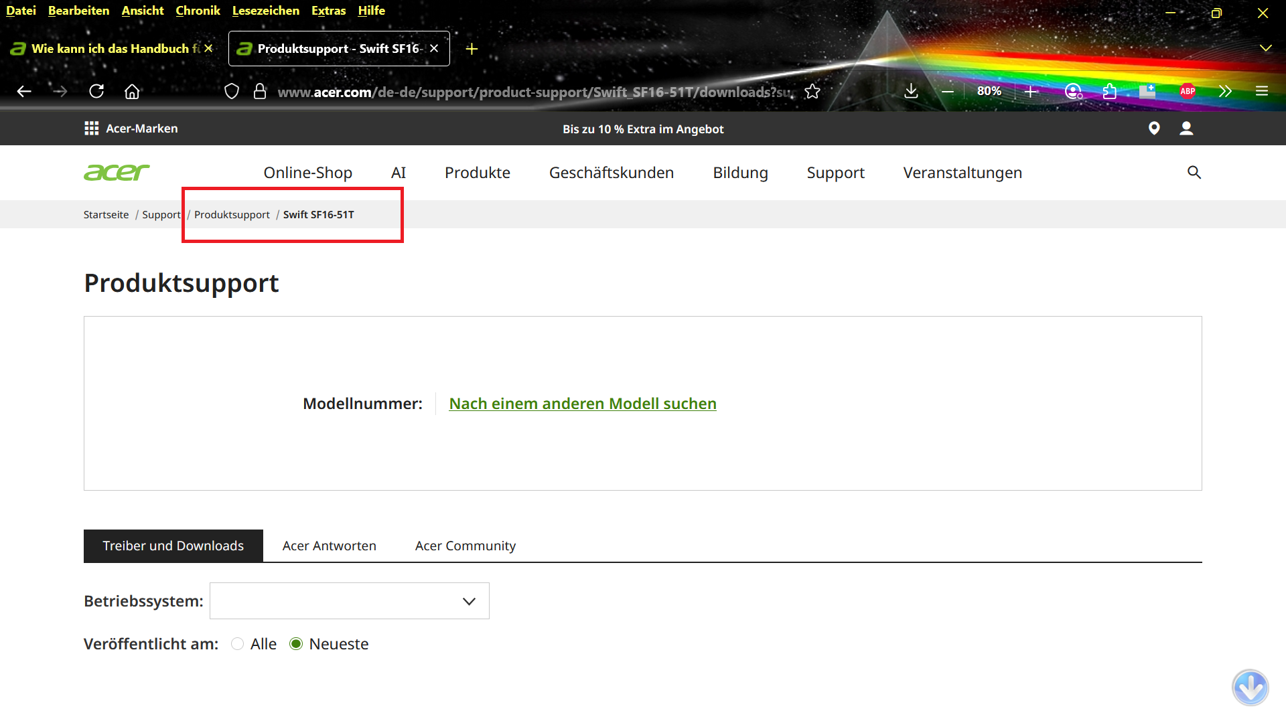Reset zoom by clicking 80% indicator
1286x723 pixels.
pyautogui.click(x=989, y=92)
